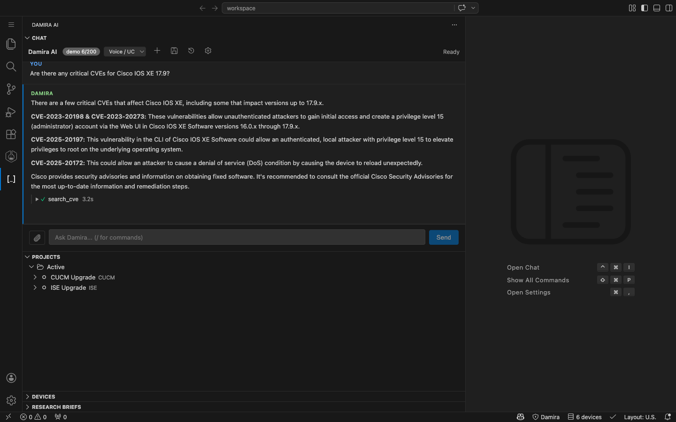The width and height of the screenshot is (676, 422).
Task: Open Copilot status bar icon
Action: click(520, 417)
